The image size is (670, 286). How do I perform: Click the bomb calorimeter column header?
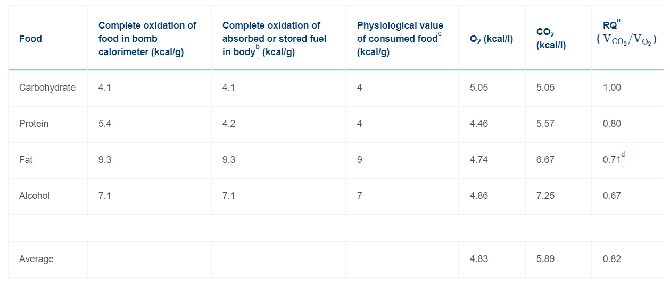click(147, 38)
